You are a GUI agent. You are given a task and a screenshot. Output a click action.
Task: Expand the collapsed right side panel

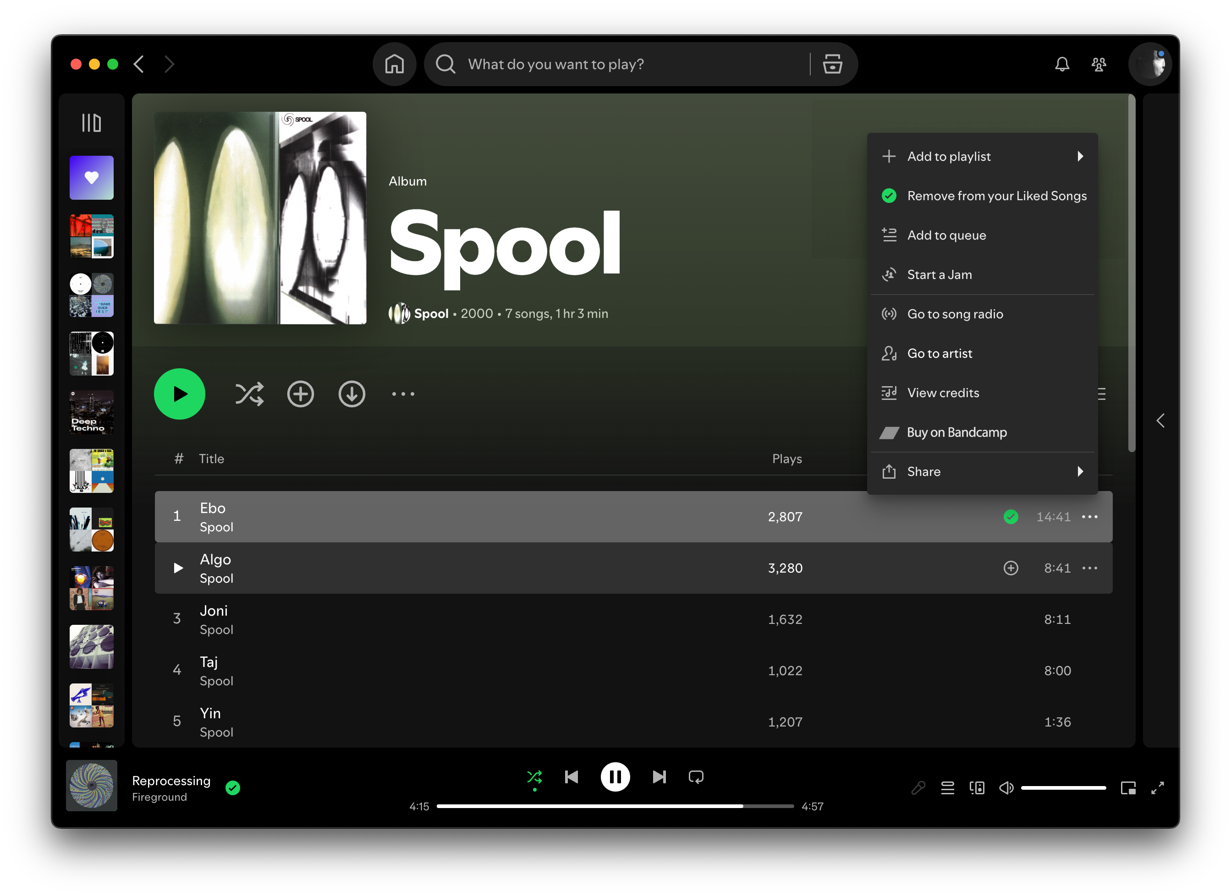tap(1160, 421)
